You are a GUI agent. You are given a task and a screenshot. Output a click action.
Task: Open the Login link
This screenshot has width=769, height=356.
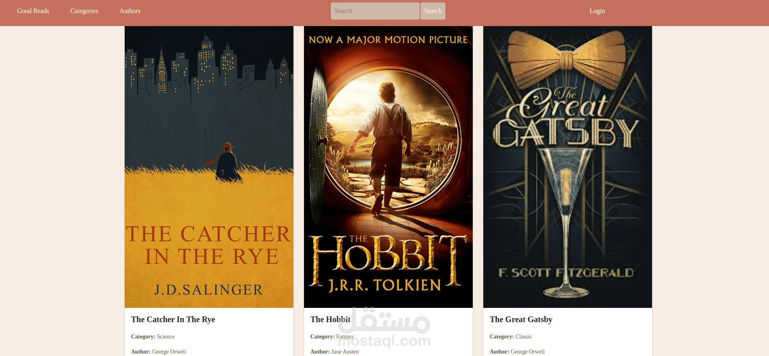(597, 11)
